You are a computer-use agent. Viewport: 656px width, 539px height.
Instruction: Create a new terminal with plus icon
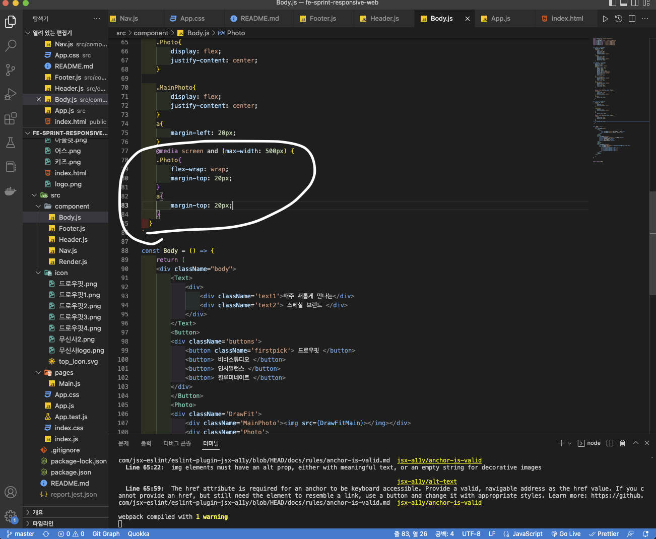point(561,443)
